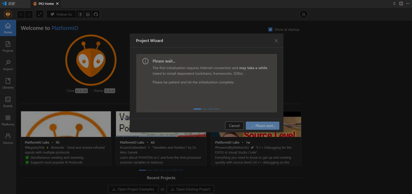Click 'PlatformIO Labs' on the 1w card
The width and height of the screenshot is (412, 194).
(227, 143)
